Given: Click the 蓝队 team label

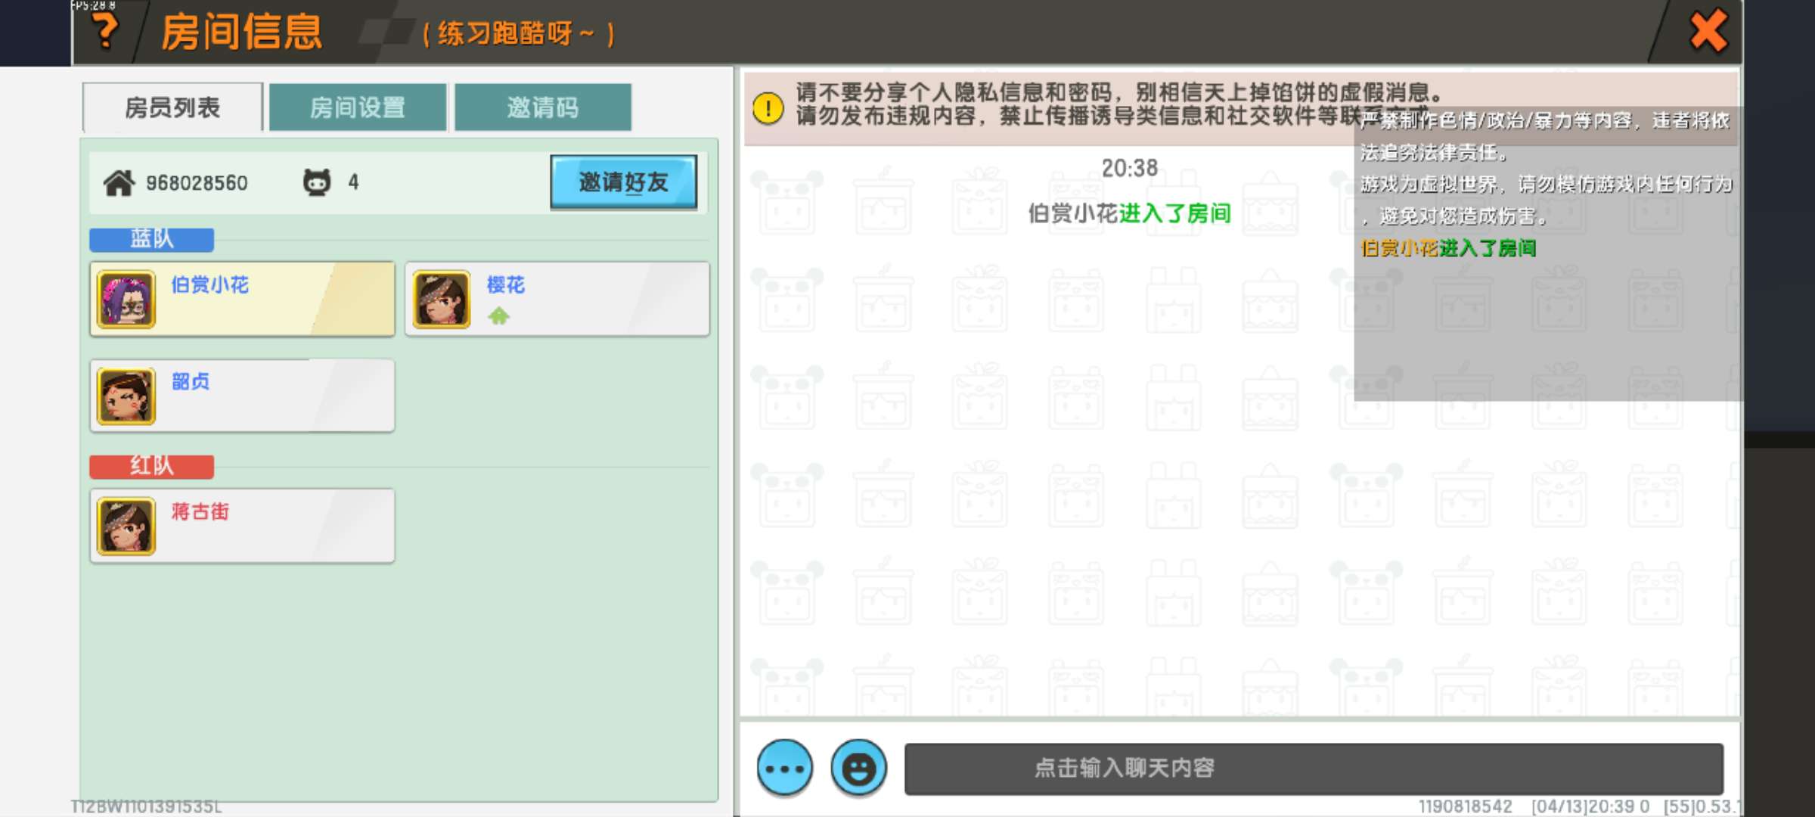Looking at the screenshot, I should click(151, 240).
